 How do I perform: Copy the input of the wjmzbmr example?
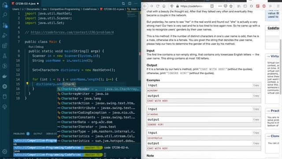pyautogui.click(x=256, y=85)
